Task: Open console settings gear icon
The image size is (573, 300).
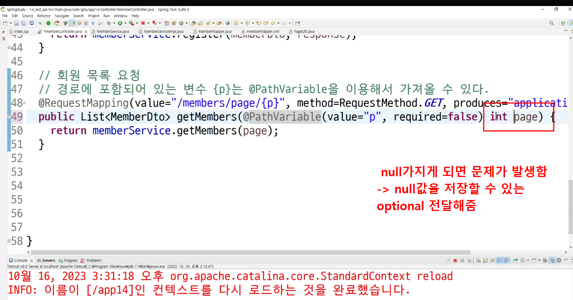Action: (x=559, y=260)
